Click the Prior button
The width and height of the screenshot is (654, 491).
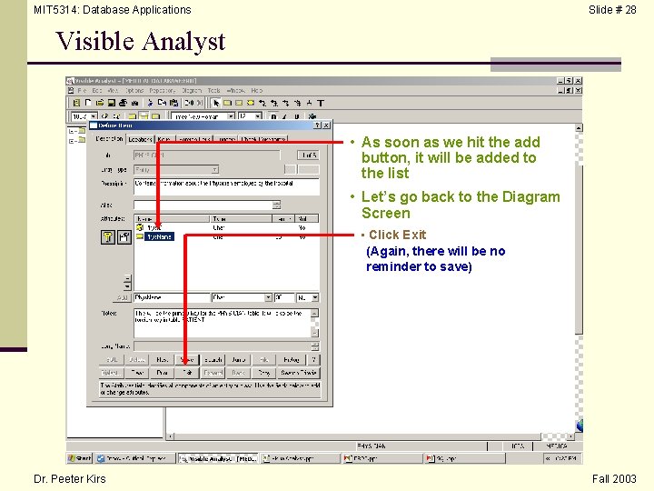click(163, 373)
